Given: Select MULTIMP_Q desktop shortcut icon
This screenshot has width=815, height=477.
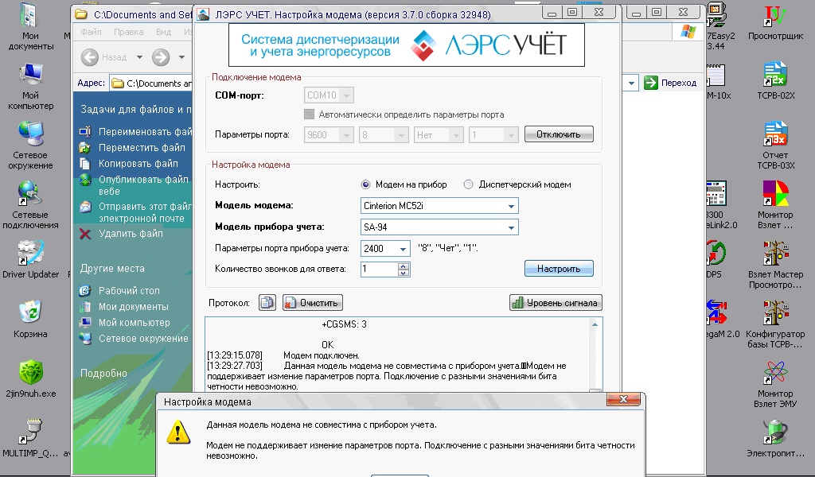Looking at the screenshot, I should click(30, 439).
